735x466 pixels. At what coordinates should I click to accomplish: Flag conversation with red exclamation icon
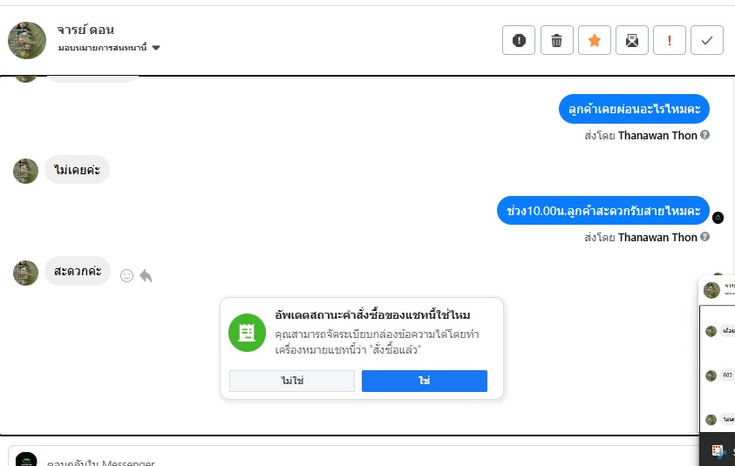670,40
